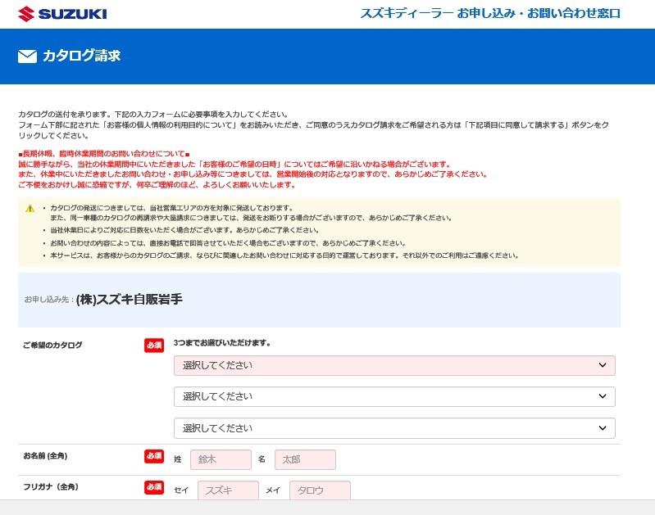Image resolution: width=655 pixels, height=515 pixels.
Task: Click the 必須 badge beside お名前 (全角)
Action: (154, 456)
